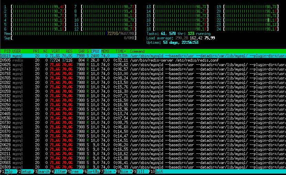
Task: Select mysqld thread row PID 20332
Action: pos(143,96)
